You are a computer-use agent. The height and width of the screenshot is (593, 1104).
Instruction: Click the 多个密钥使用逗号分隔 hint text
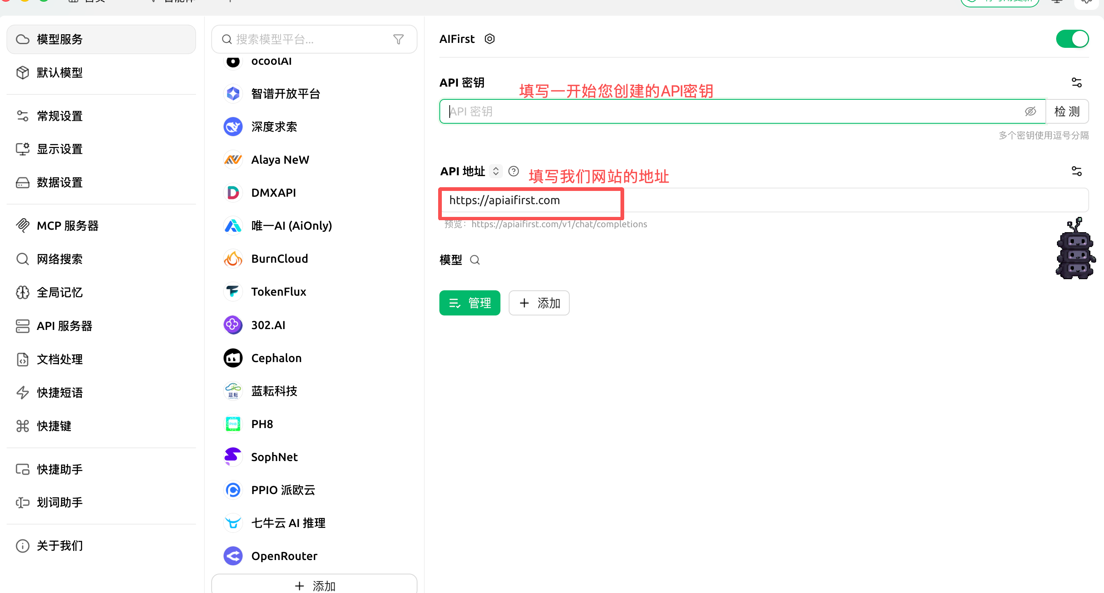[1044, 135]
